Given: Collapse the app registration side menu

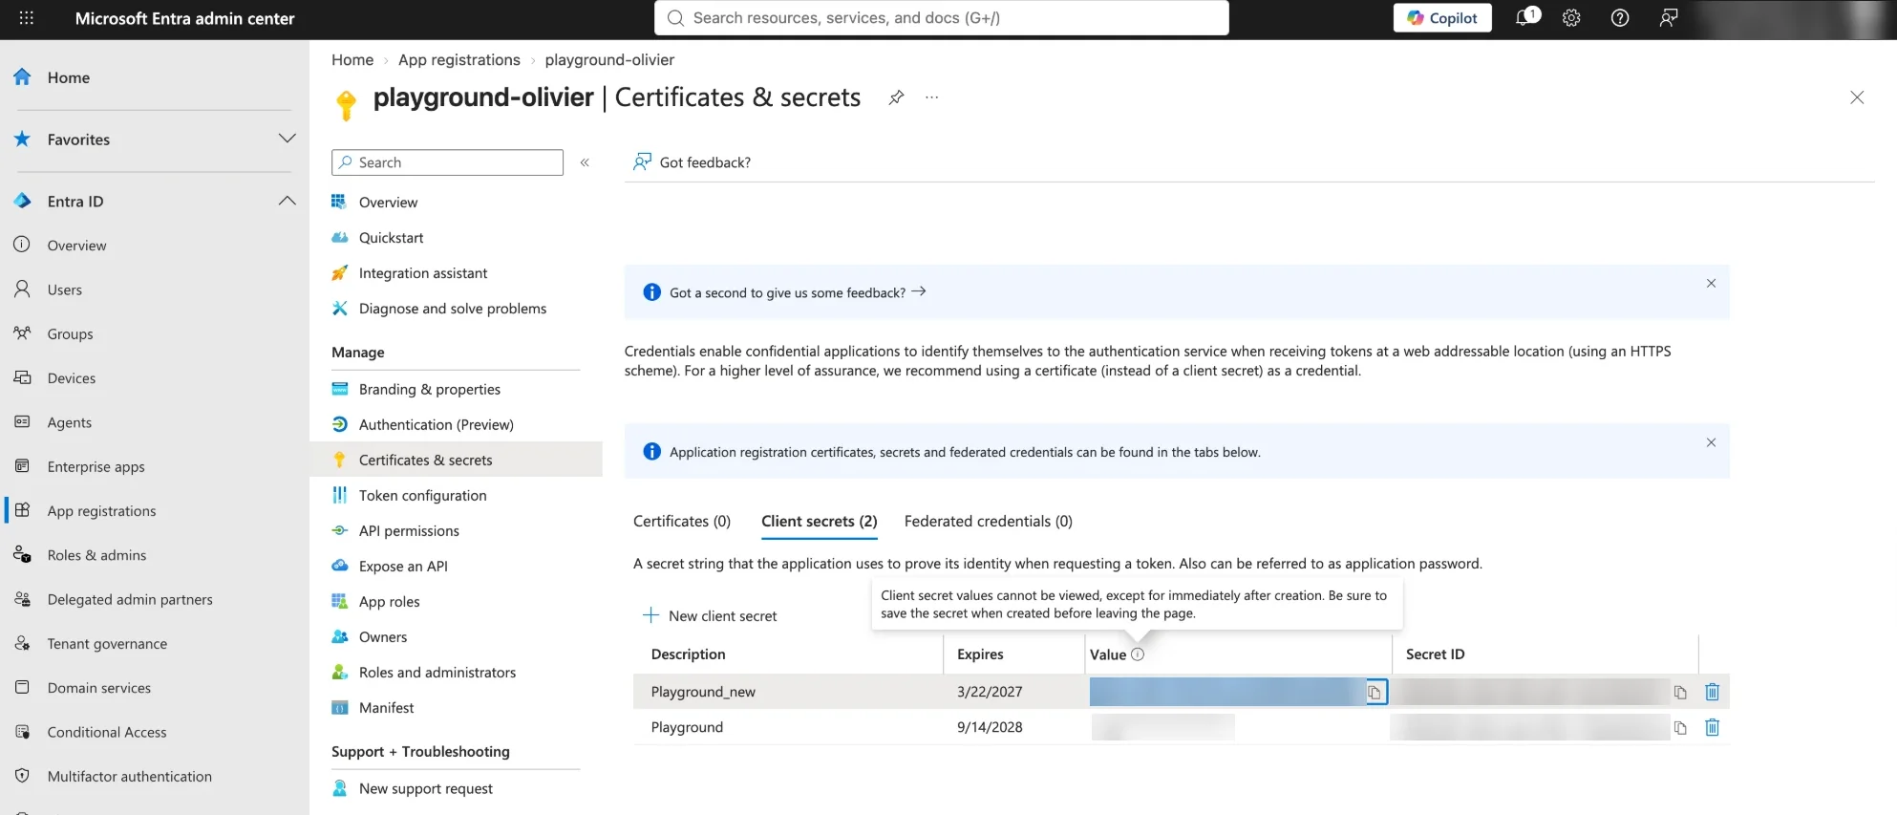Looking at the screenshot, I should click(585, 162).
